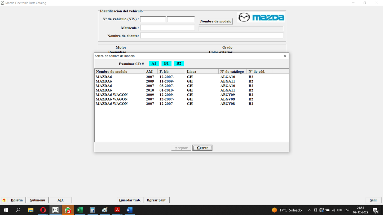
Task: Open WhatsApp from taskbar
Action: pyautogui.click(x=68, y=210)
